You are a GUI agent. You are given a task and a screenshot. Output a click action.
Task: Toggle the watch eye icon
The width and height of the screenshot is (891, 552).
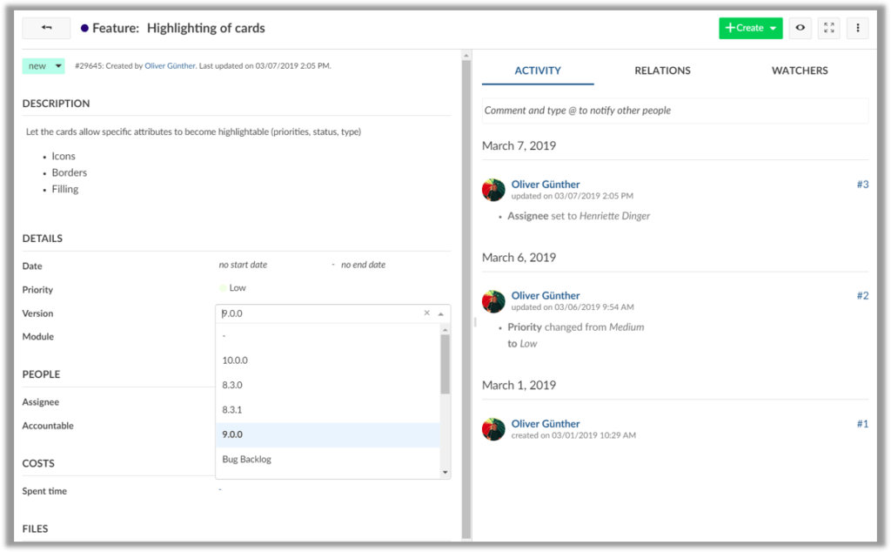coord(800,28)
